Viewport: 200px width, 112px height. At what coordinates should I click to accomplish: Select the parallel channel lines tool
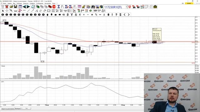pos(41,11)
